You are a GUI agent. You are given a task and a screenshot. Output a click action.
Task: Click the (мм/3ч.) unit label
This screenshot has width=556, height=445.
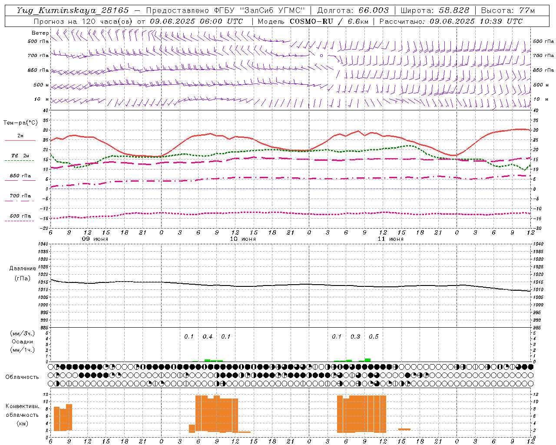point(23,333)
